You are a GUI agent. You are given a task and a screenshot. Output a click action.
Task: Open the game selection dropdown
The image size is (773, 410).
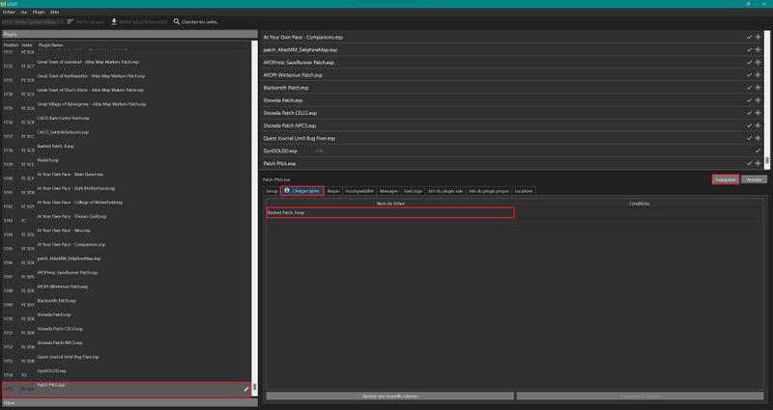(32, 20)
